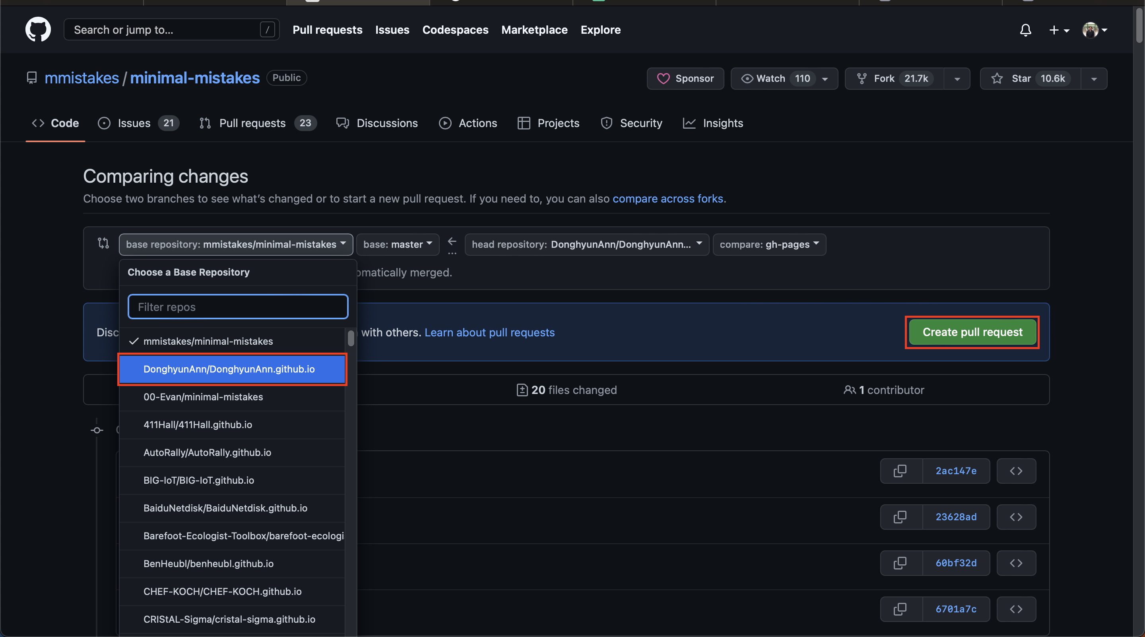Open the base: master branch dropdown
The width and height of the screenshot is (1145, 637).
[398, 244]
